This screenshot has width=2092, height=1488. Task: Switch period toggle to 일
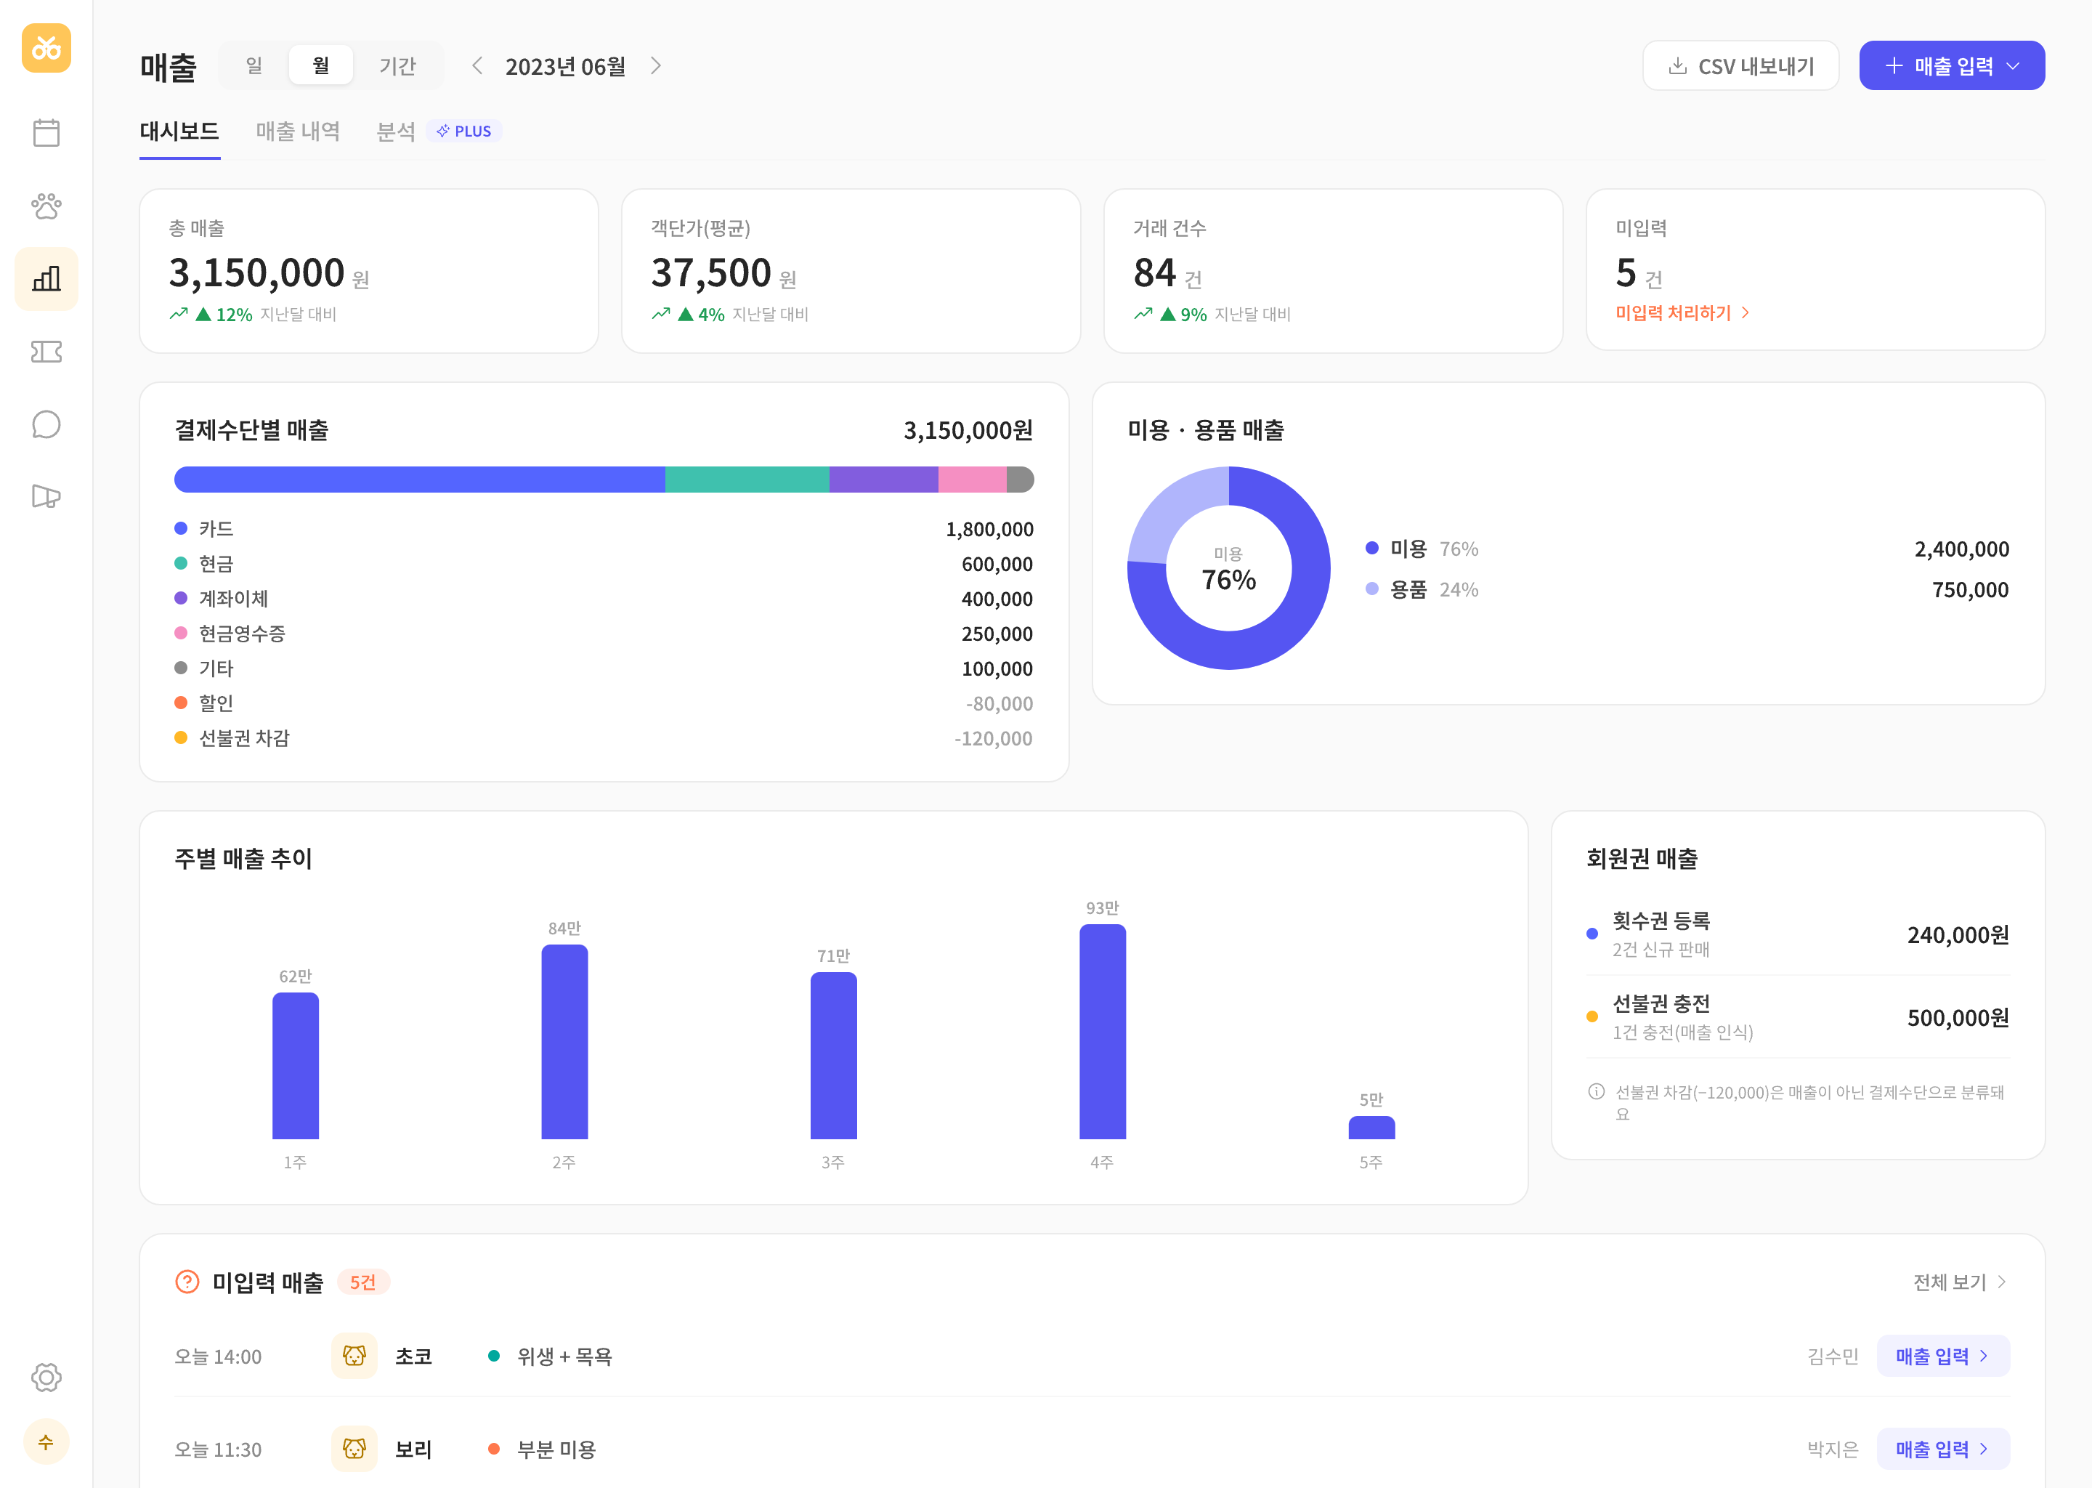[255, 65]
